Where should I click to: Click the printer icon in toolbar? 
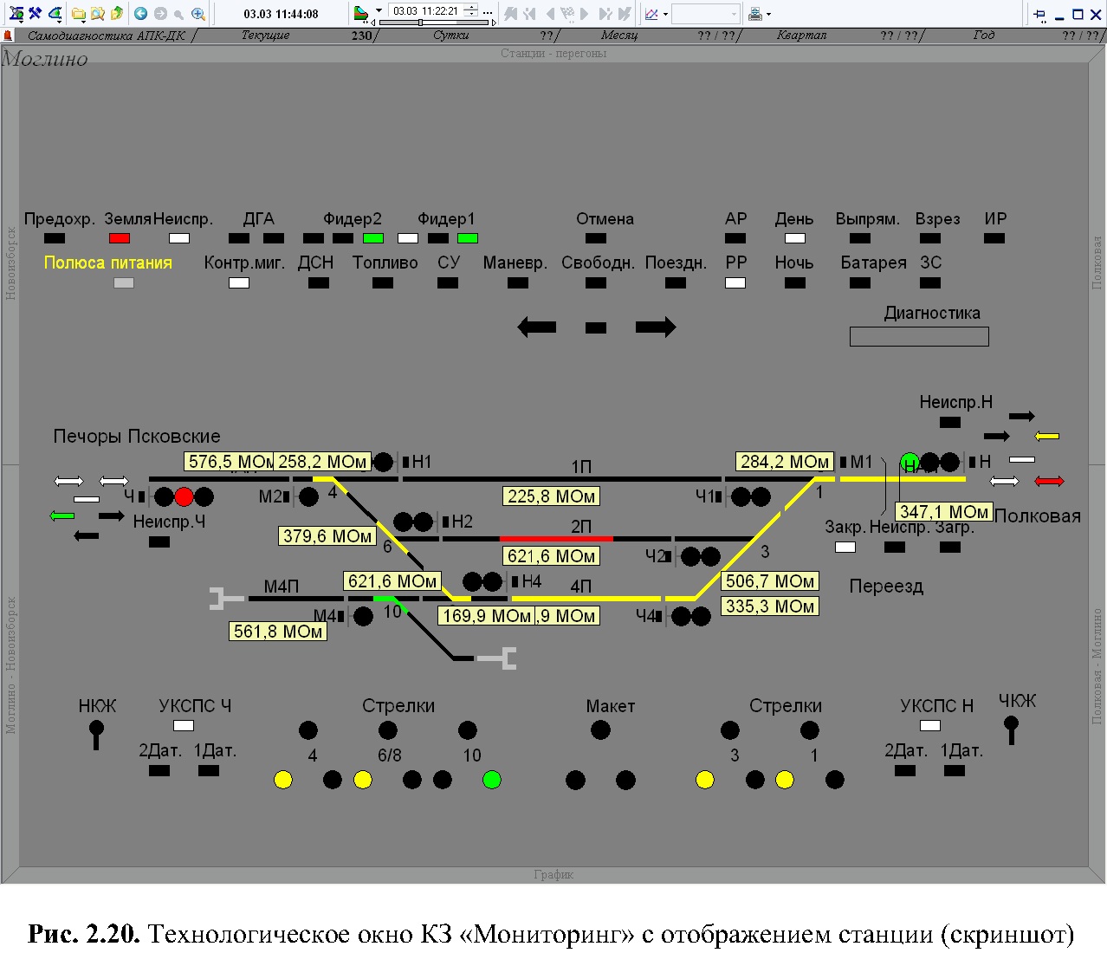(754, 14)
